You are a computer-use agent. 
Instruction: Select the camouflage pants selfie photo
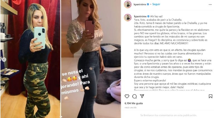(30, 59)
